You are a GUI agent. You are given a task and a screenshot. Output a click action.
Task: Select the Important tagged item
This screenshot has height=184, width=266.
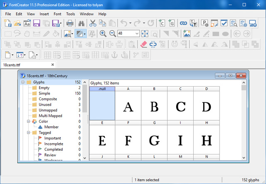coord(52,138)
